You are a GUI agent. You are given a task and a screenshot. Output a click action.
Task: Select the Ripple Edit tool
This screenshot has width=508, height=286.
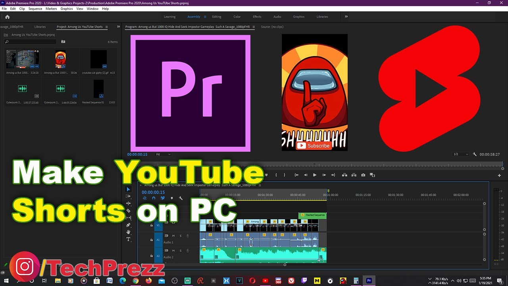[x=128, y=203]
